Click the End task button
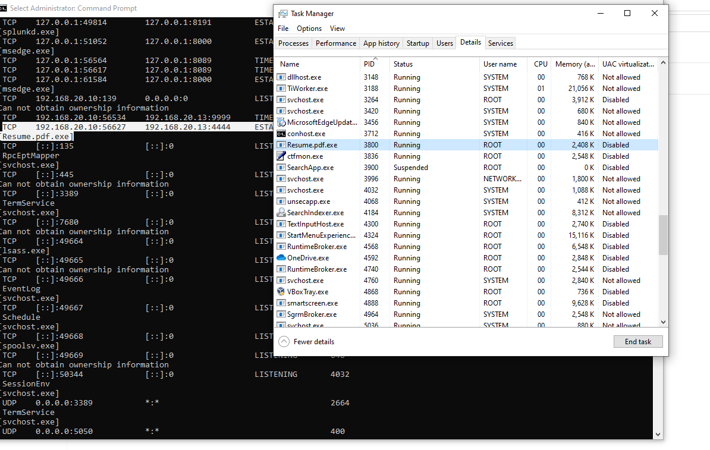This screenshot has height=450, width=710. [x=638, y=341]
